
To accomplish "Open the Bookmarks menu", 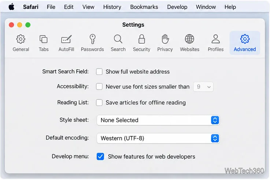I will point(144,7).
